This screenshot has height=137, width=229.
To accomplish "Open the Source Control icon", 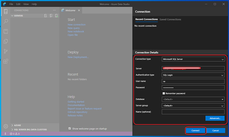I will click(x=5, y=52).
